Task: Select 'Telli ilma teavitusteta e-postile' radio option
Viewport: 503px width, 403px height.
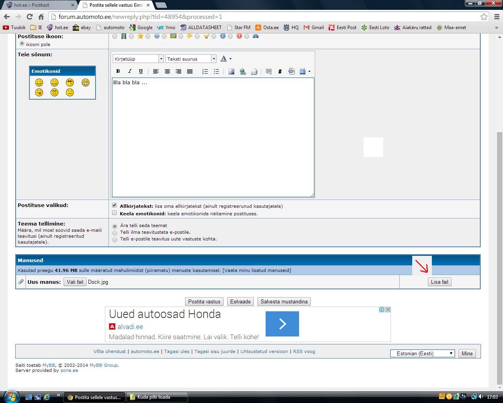Action: click(115, 233)
